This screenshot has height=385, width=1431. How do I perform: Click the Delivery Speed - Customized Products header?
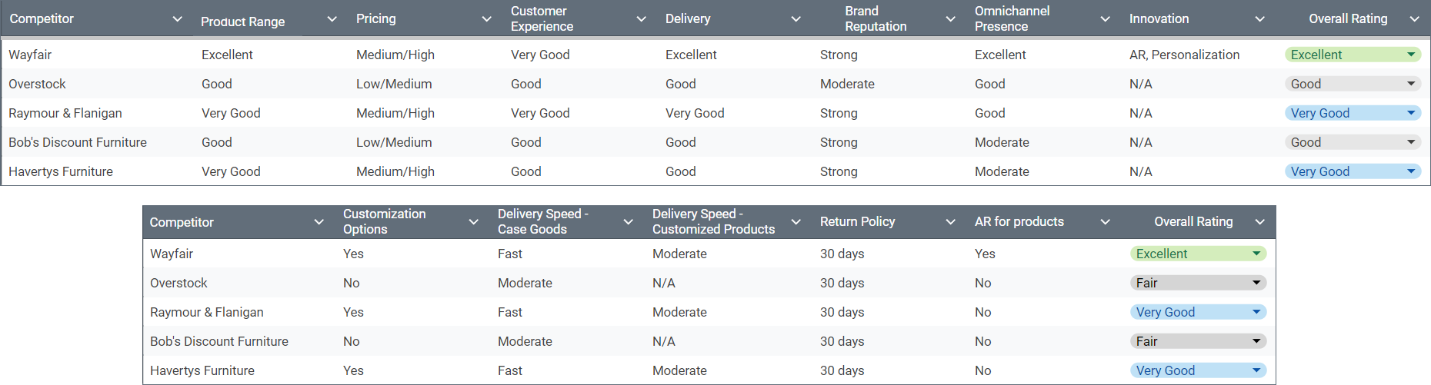pos(713,221)
